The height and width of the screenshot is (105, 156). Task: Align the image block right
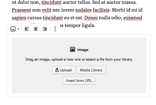(45, 29)
